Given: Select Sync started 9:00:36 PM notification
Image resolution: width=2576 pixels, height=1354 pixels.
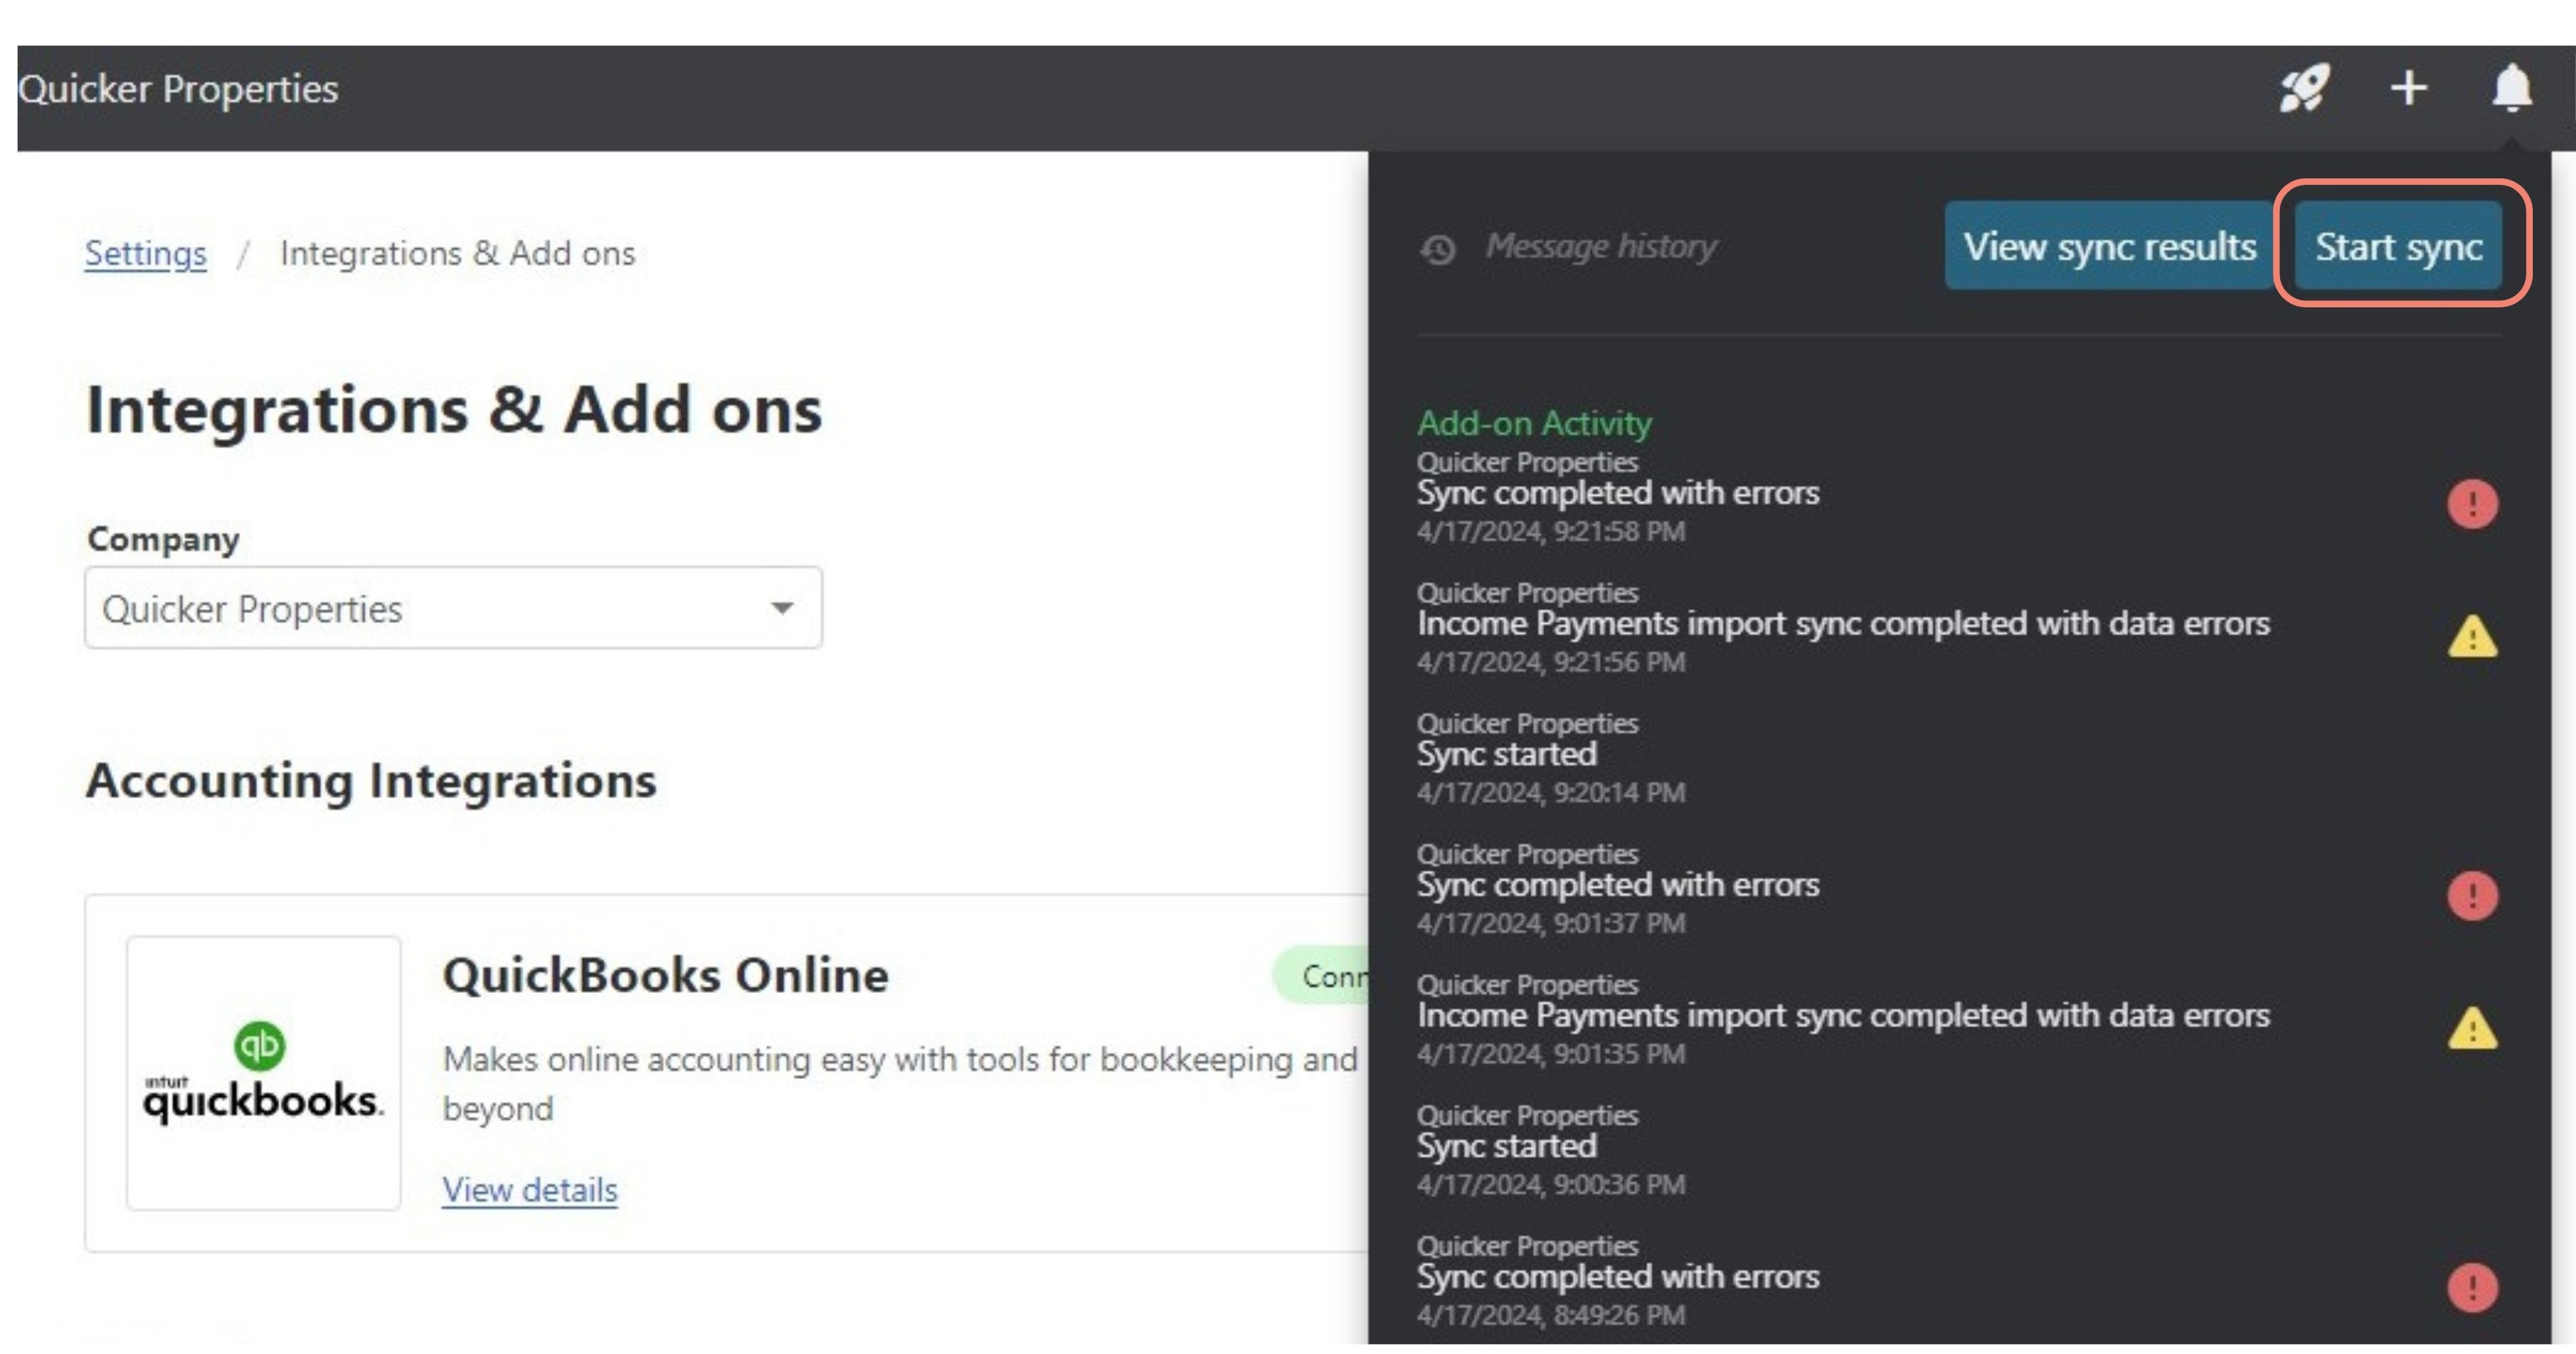Looking at the screenshot, I should (1506, 1147).
